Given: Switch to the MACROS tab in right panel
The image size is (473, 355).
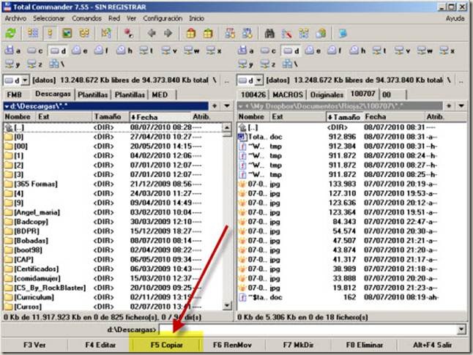Looking at the screenshot, I should tap(288, 94).
